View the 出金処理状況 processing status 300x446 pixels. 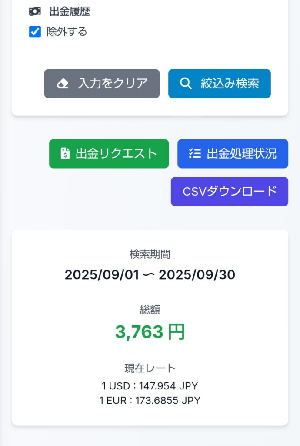point(233,153)
